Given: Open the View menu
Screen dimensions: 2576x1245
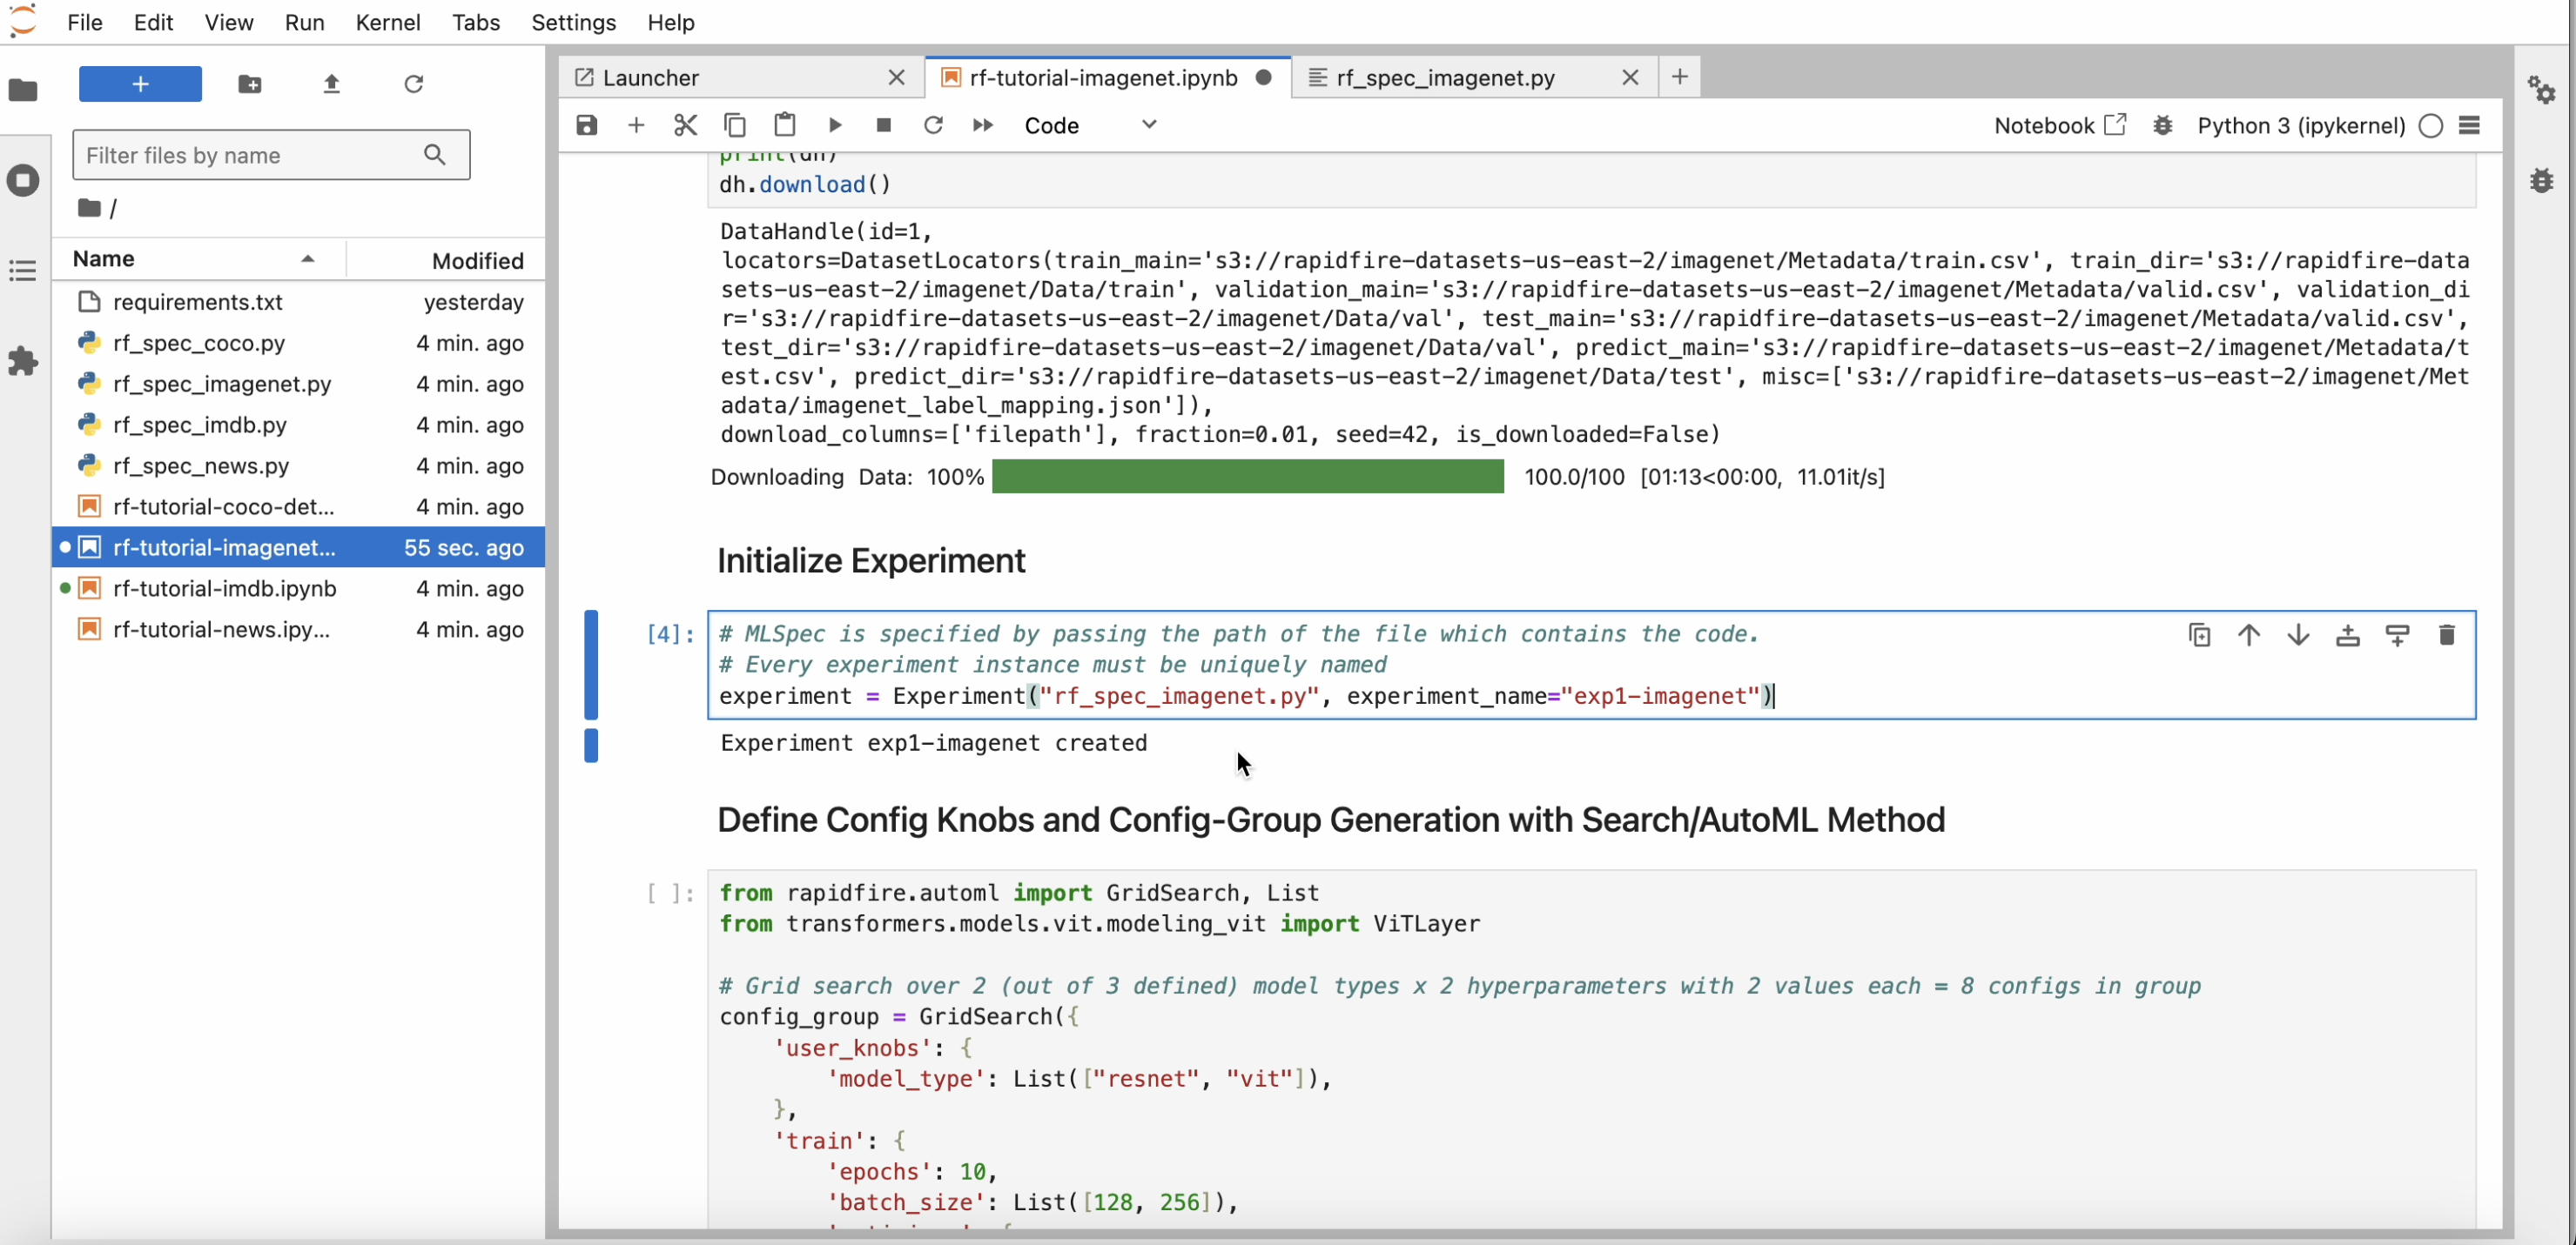Looking at the screenshot, I should point(229,22).
